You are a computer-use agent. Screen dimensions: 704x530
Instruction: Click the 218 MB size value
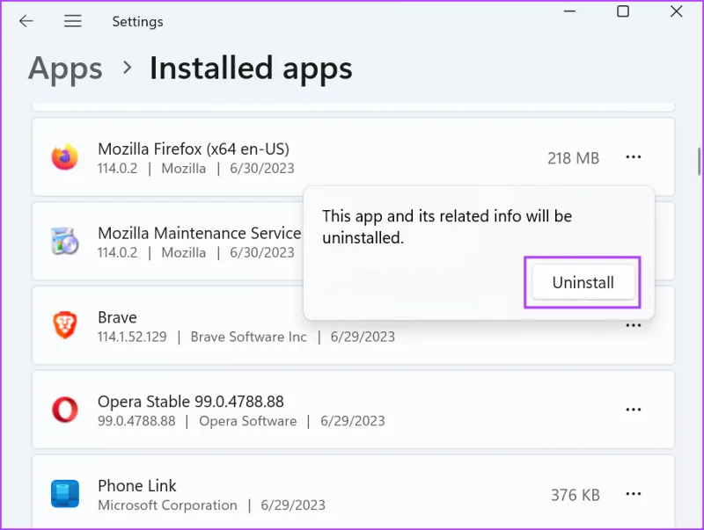tap(574, 158)
